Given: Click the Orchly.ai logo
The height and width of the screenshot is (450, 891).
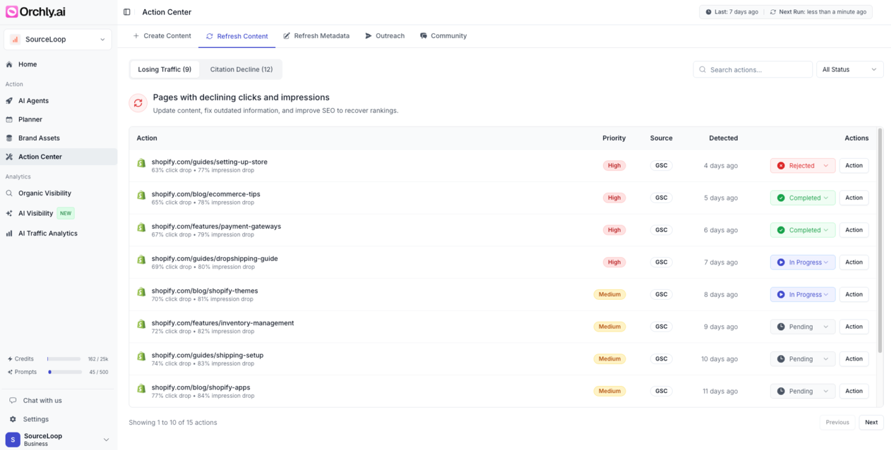Looking at the screenshot, I should 36,12.
